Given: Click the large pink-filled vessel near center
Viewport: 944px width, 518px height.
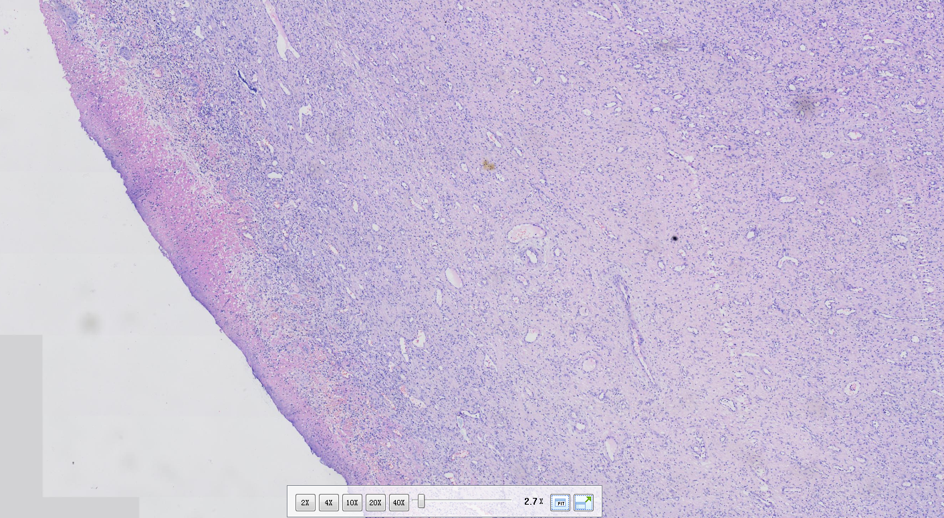Looking at the screenshot, I should tap(526, 234).
